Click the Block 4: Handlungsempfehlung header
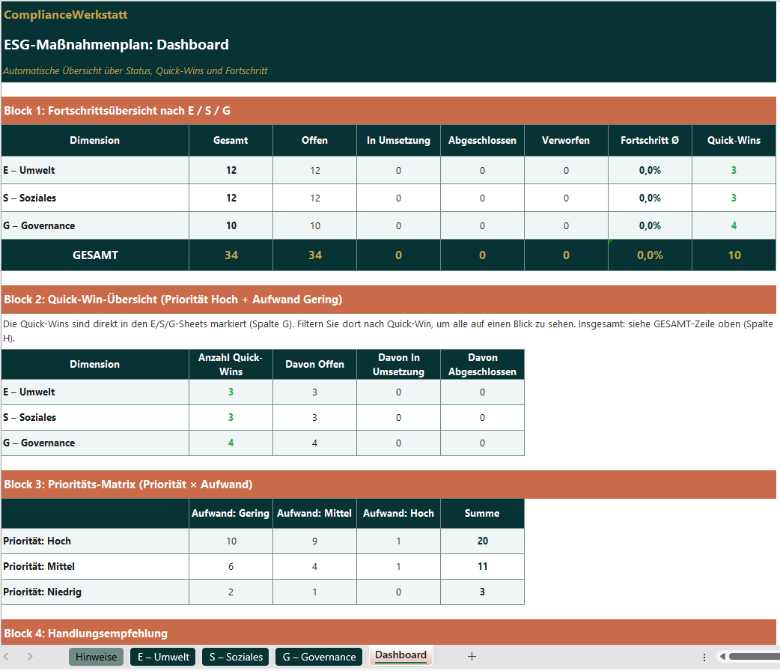 pos(86,634)
